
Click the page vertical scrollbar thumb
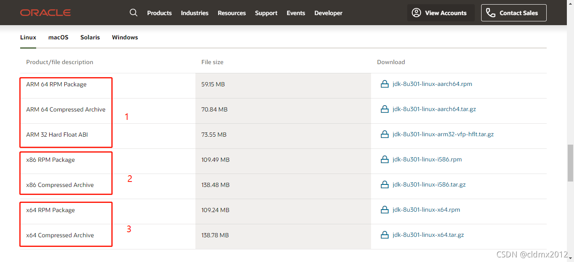coord(570,163)
